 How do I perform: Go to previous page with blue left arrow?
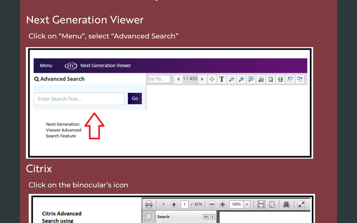[178, 79]
